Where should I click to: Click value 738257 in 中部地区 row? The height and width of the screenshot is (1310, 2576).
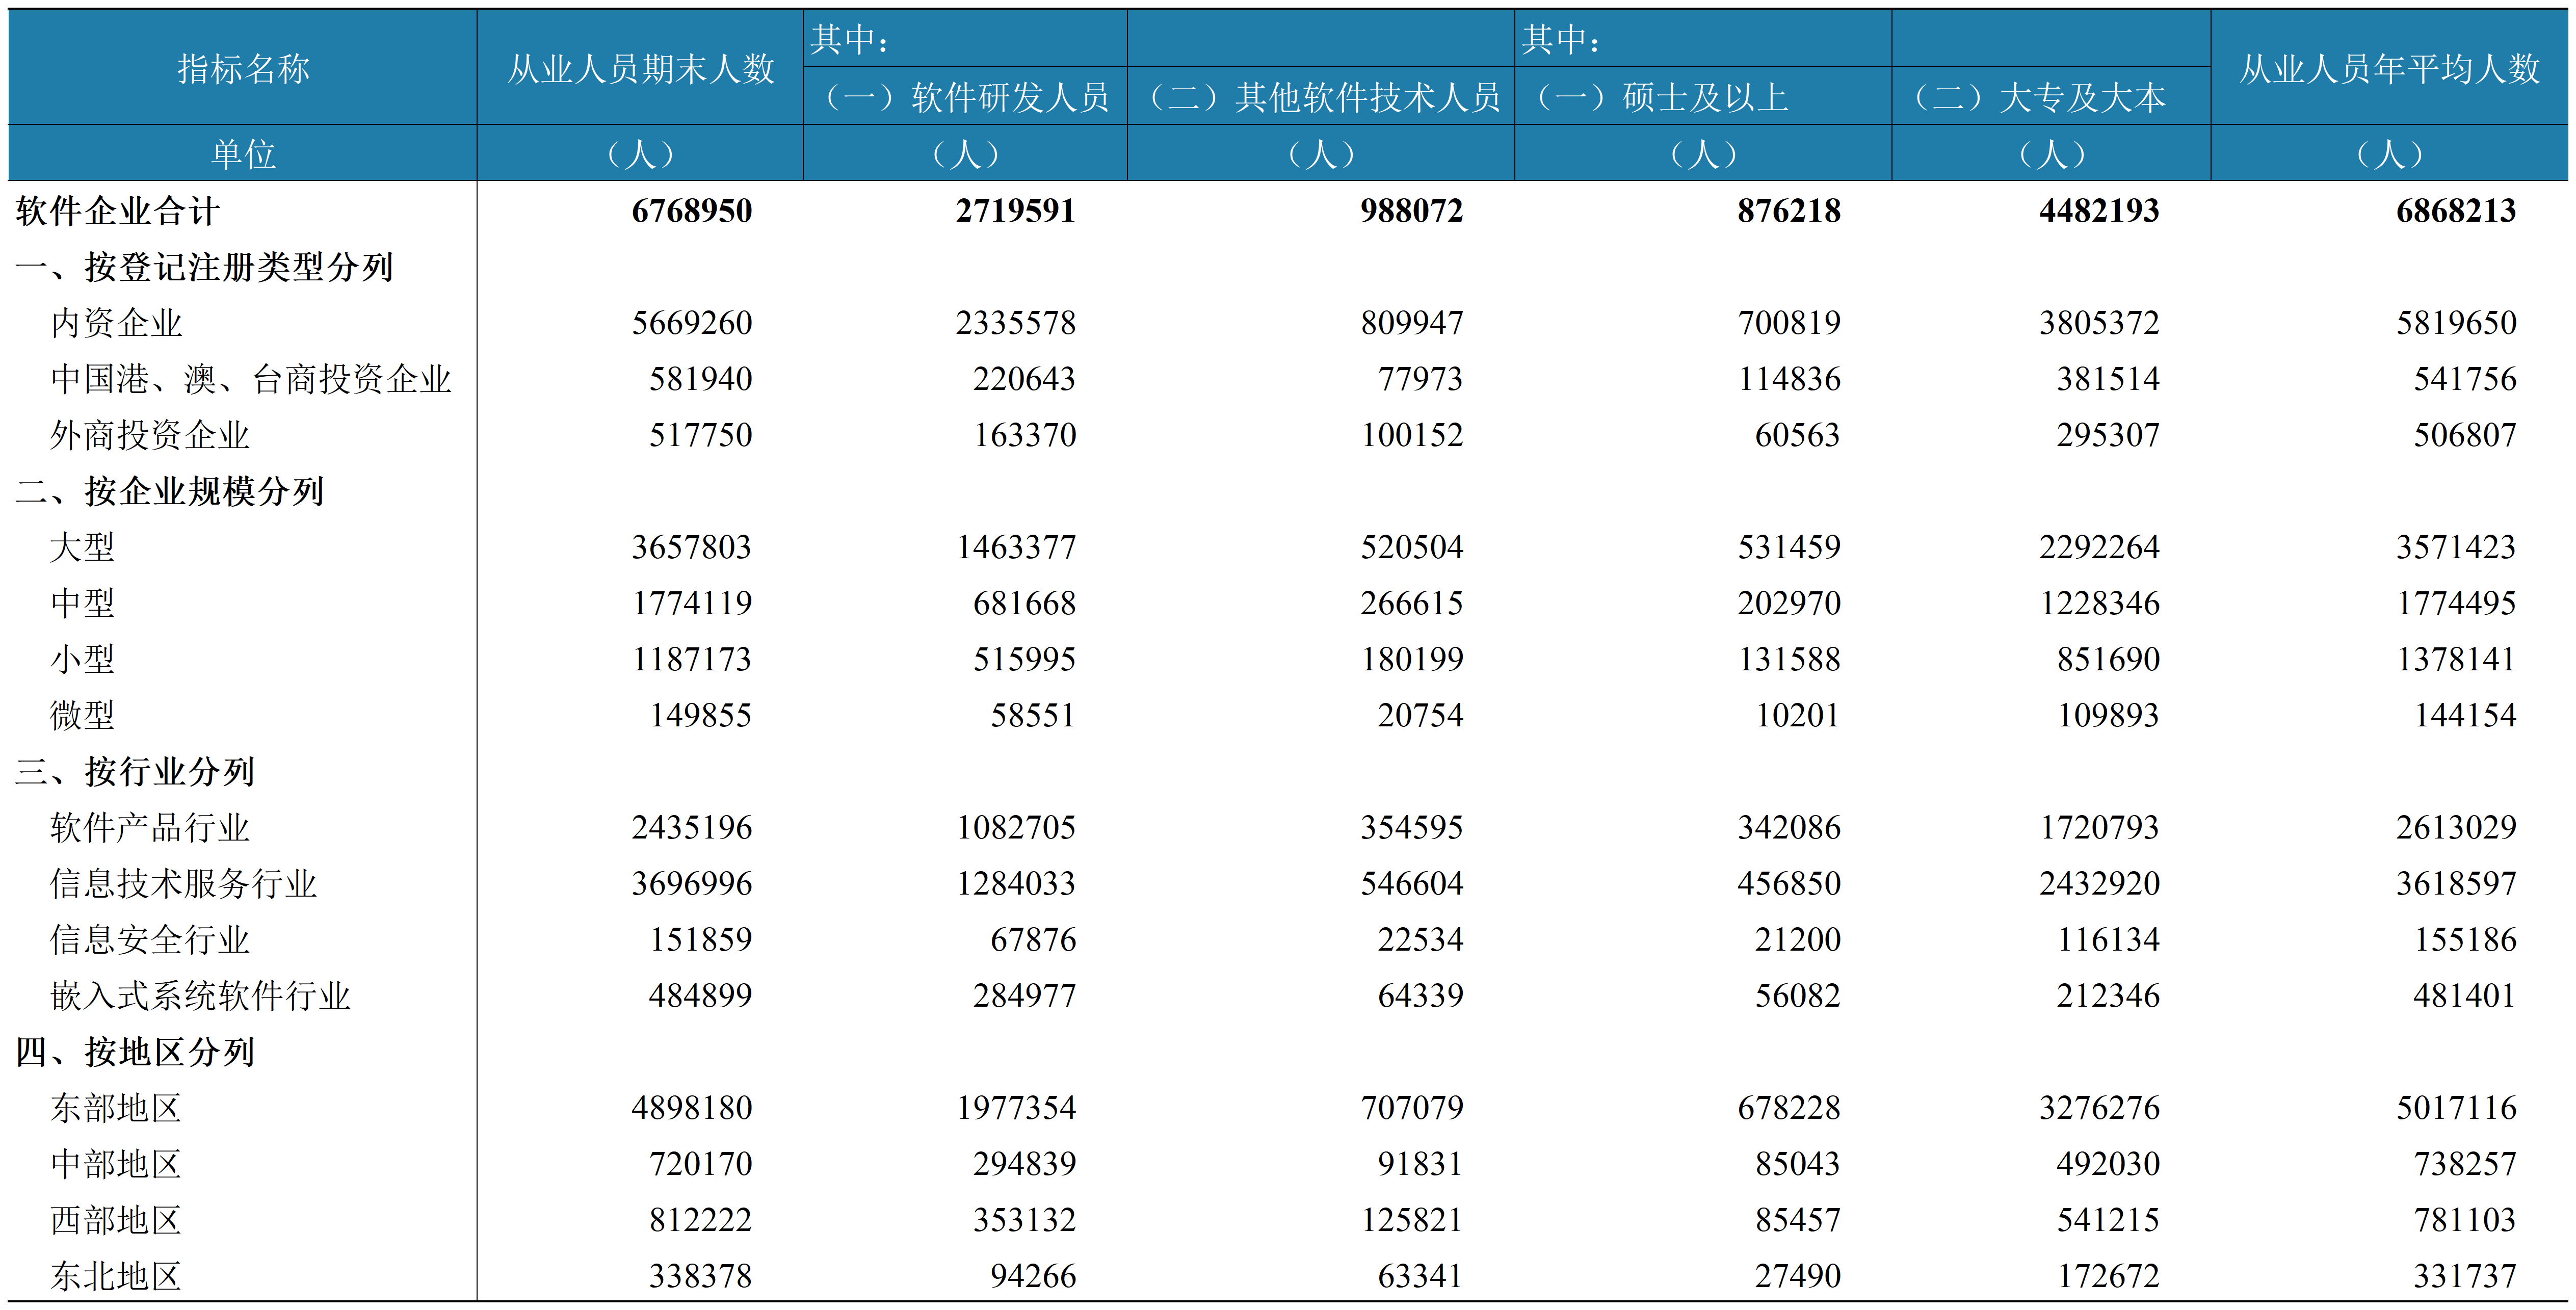click(x=2465, y=1163)
